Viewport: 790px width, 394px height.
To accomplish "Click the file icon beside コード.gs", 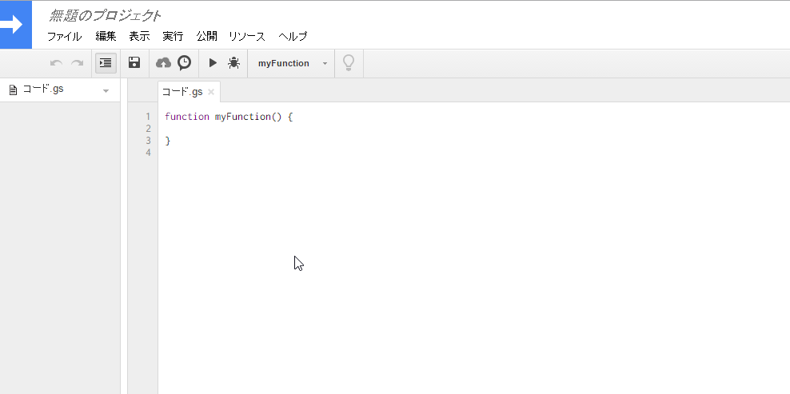I will tap(13, 90).
